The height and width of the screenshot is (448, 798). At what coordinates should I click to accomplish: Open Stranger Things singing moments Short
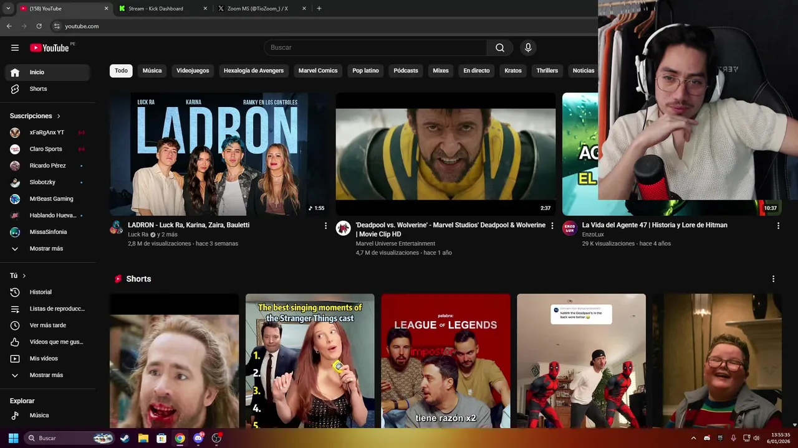pyautogui.click(x=310, y=361)
